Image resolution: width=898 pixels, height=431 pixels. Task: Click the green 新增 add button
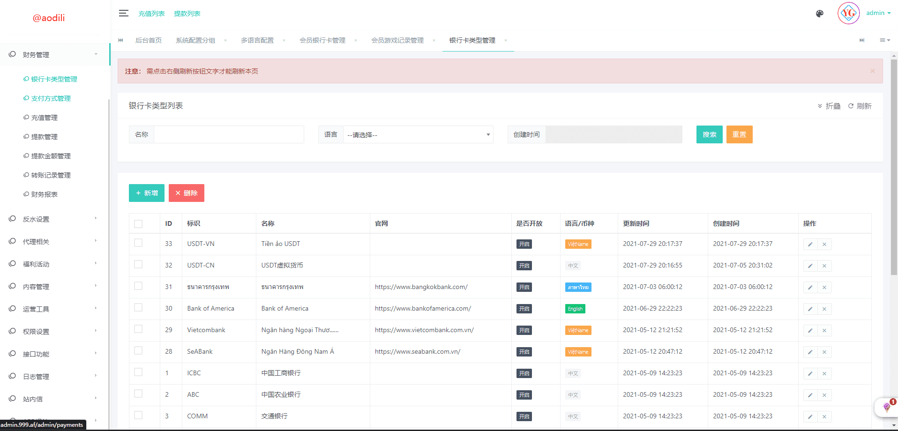(147, 193)
